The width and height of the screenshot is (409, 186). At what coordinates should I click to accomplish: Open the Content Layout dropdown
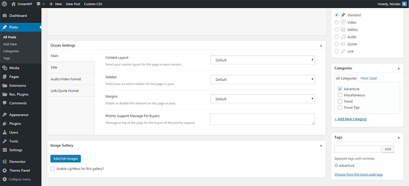coord(262,60)
